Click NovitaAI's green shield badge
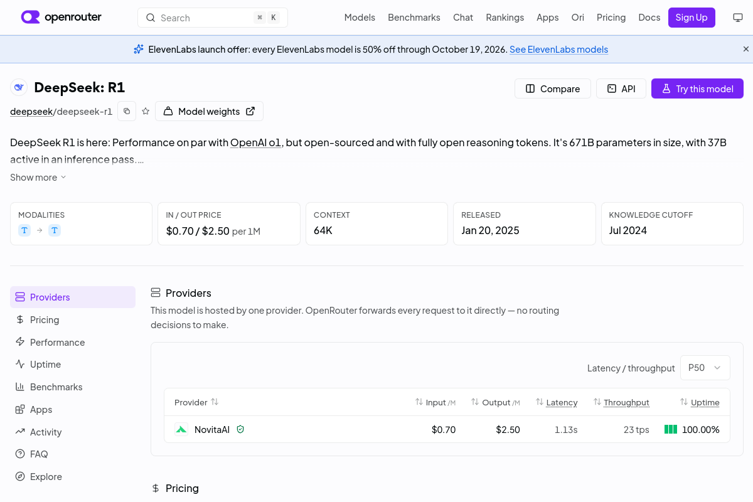Screen dimensions: 753x502 pos(240,430)
